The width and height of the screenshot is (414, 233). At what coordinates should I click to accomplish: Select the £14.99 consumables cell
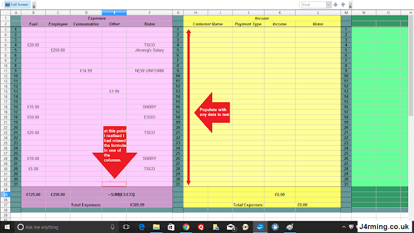pos(86,71)
